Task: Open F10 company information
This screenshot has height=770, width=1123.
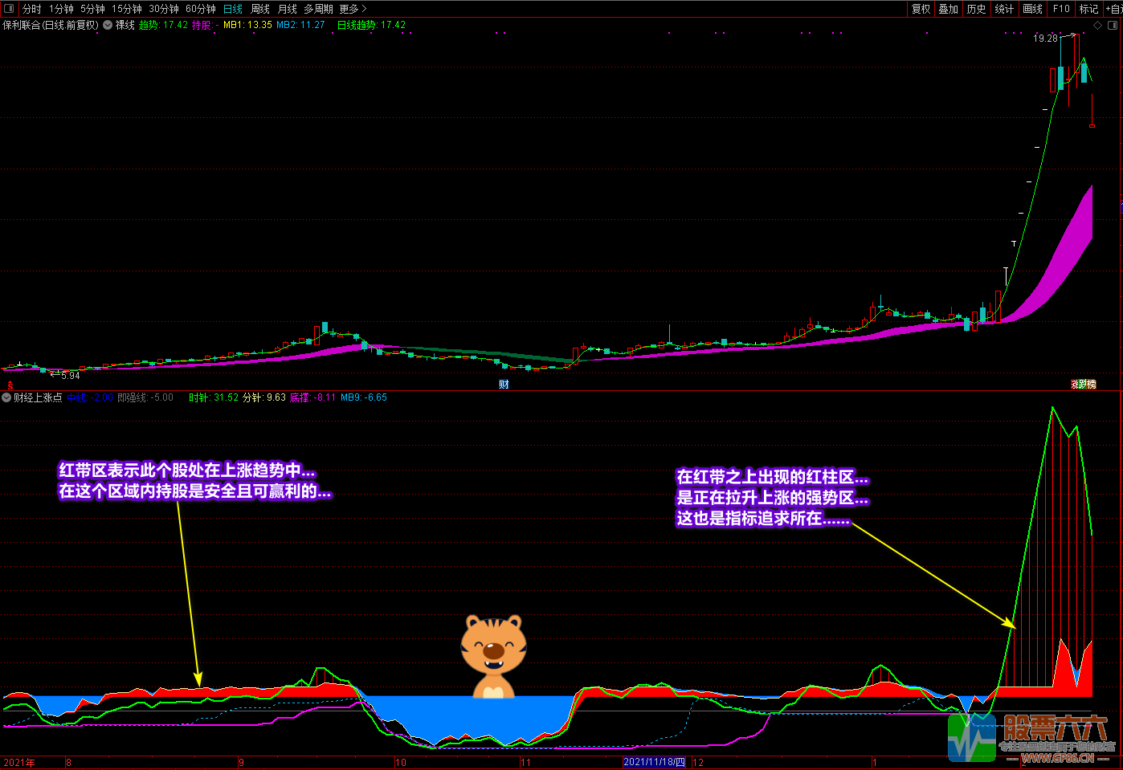Action: click(1061, 9)
